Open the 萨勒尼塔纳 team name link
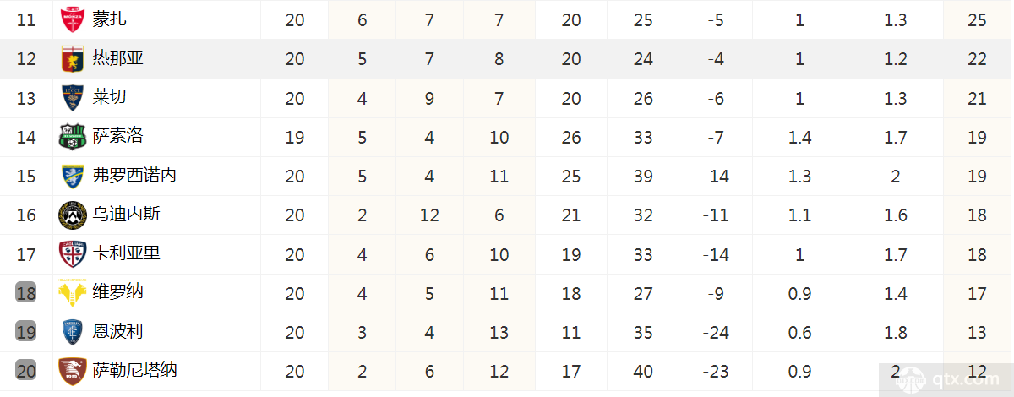Viewport: 1014px width, 397px height. pos(135,369)
